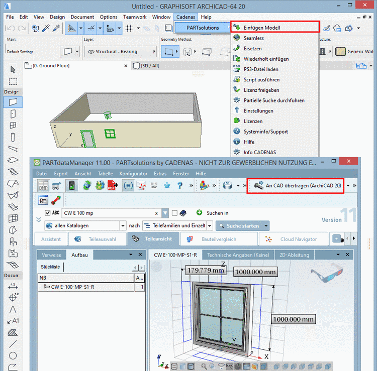
Task: Select the Slab tool in Design toolbox
Action: pyautogui.click(x=13, y=160)
